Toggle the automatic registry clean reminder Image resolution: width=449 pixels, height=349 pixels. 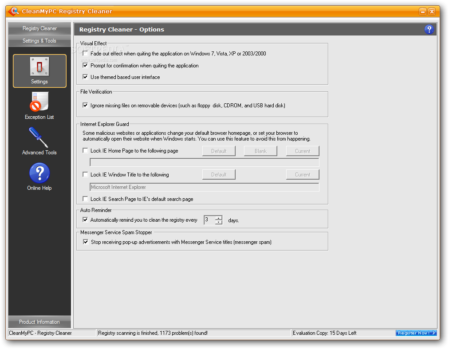coord(85,220)
